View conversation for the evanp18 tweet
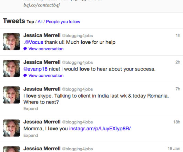The image size is (183, 152). coord(46,75)
